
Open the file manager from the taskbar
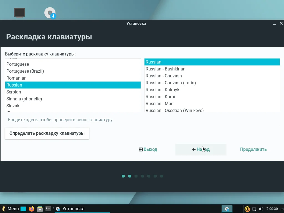click(x=39, y=209)
